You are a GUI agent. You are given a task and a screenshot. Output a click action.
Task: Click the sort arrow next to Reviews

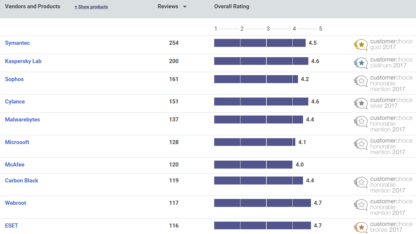[185, 7]
